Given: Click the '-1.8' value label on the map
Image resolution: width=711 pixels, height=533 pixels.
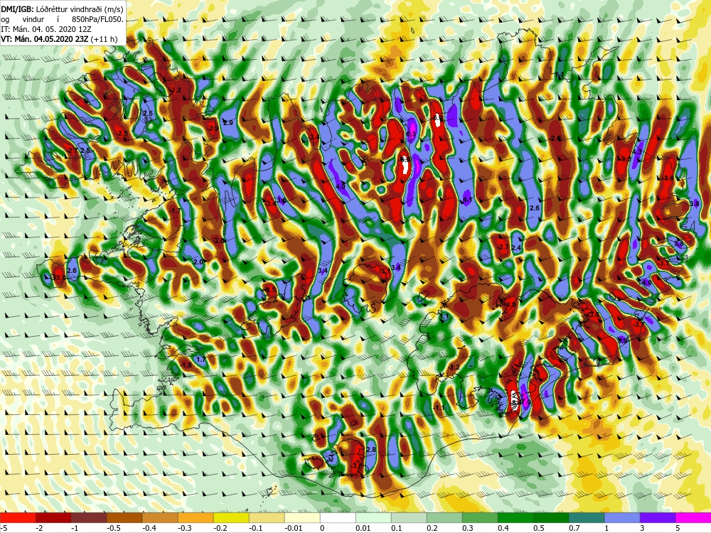Looking at the screenshot, I should coord(186,365).
